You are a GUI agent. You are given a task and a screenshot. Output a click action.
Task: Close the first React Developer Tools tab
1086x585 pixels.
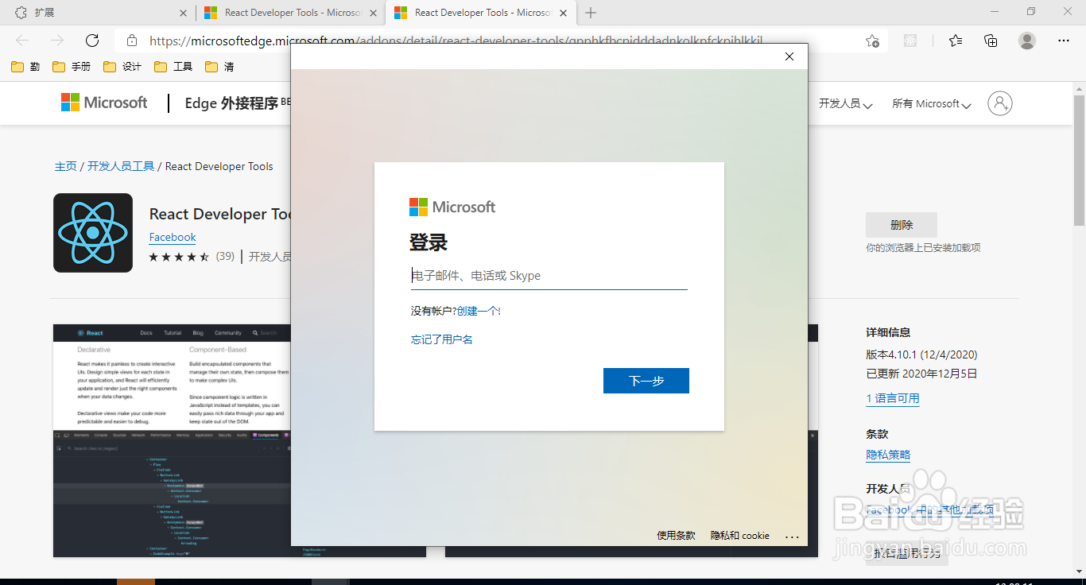(374, 13)
